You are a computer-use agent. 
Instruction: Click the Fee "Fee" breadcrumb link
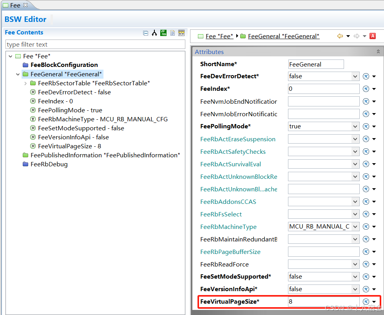pos(219,36)
